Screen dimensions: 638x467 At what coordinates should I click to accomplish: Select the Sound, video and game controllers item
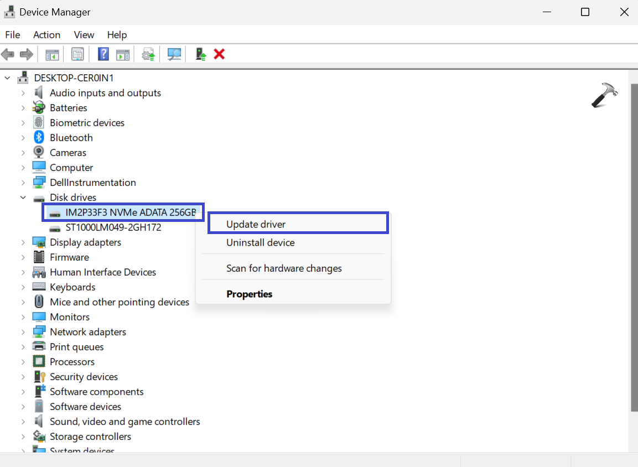(125, 422)
